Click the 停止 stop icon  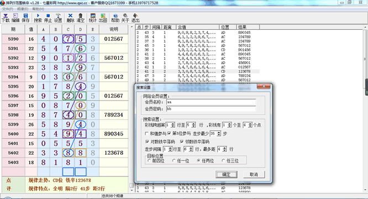click(x=48, y=18)
